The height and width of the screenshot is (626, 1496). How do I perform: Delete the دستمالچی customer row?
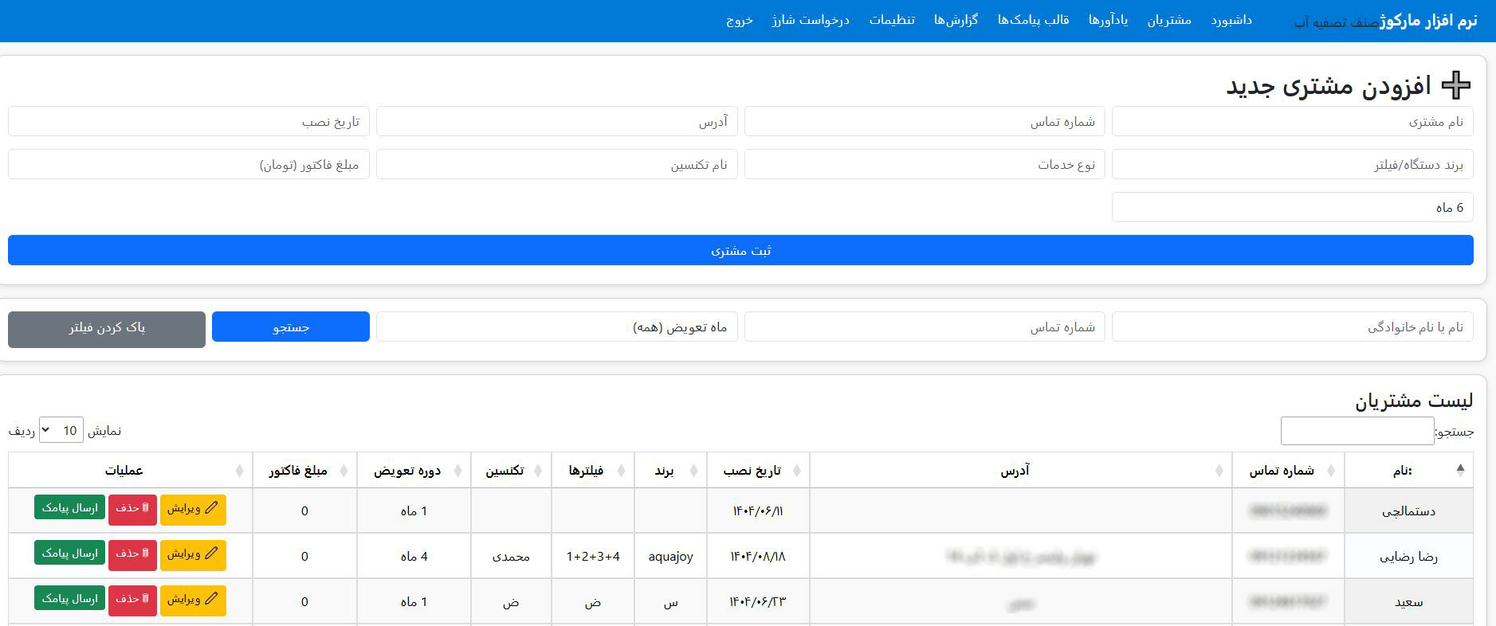pos(132,509)
